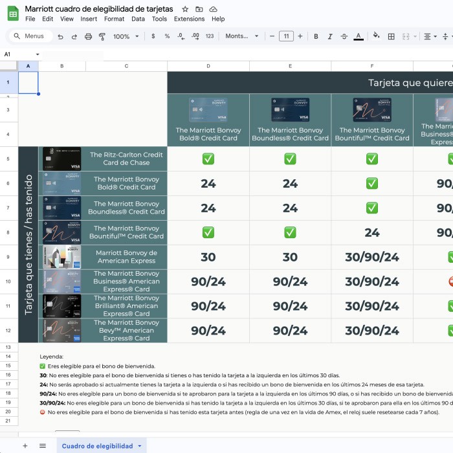Select column A header
Viewport: 453px width, 453px height.
28,66
